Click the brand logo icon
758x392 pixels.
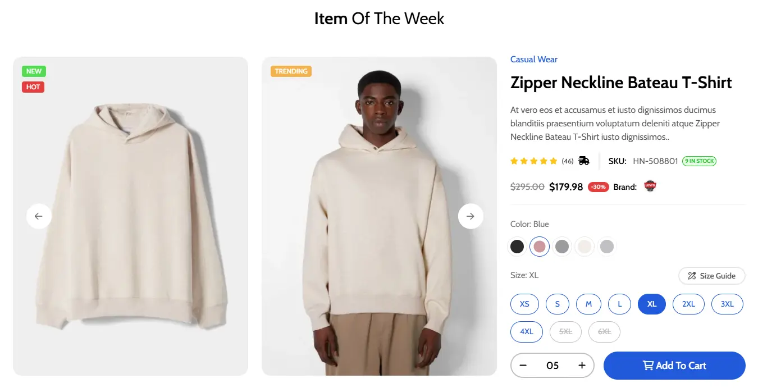click(x=650, y=186)
